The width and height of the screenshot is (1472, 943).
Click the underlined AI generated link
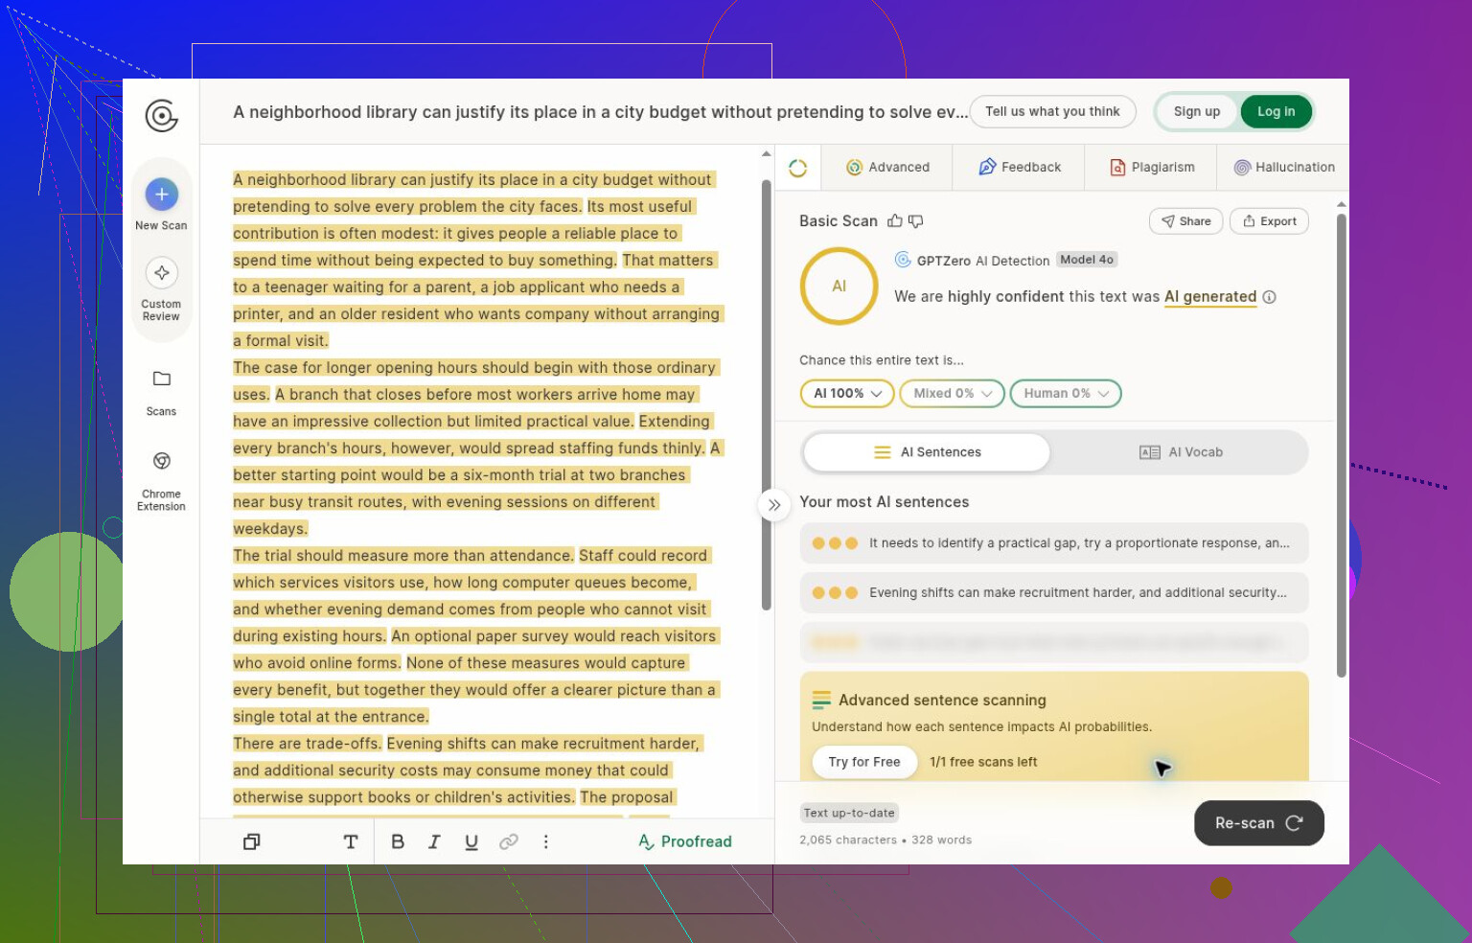click(1210, 297)
